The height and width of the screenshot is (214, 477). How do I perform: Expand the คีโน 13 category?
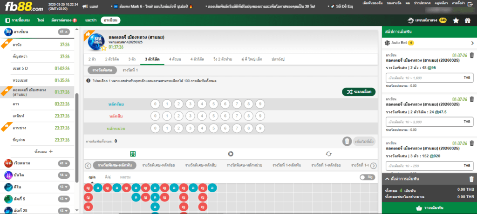click(x=64, y=187)
